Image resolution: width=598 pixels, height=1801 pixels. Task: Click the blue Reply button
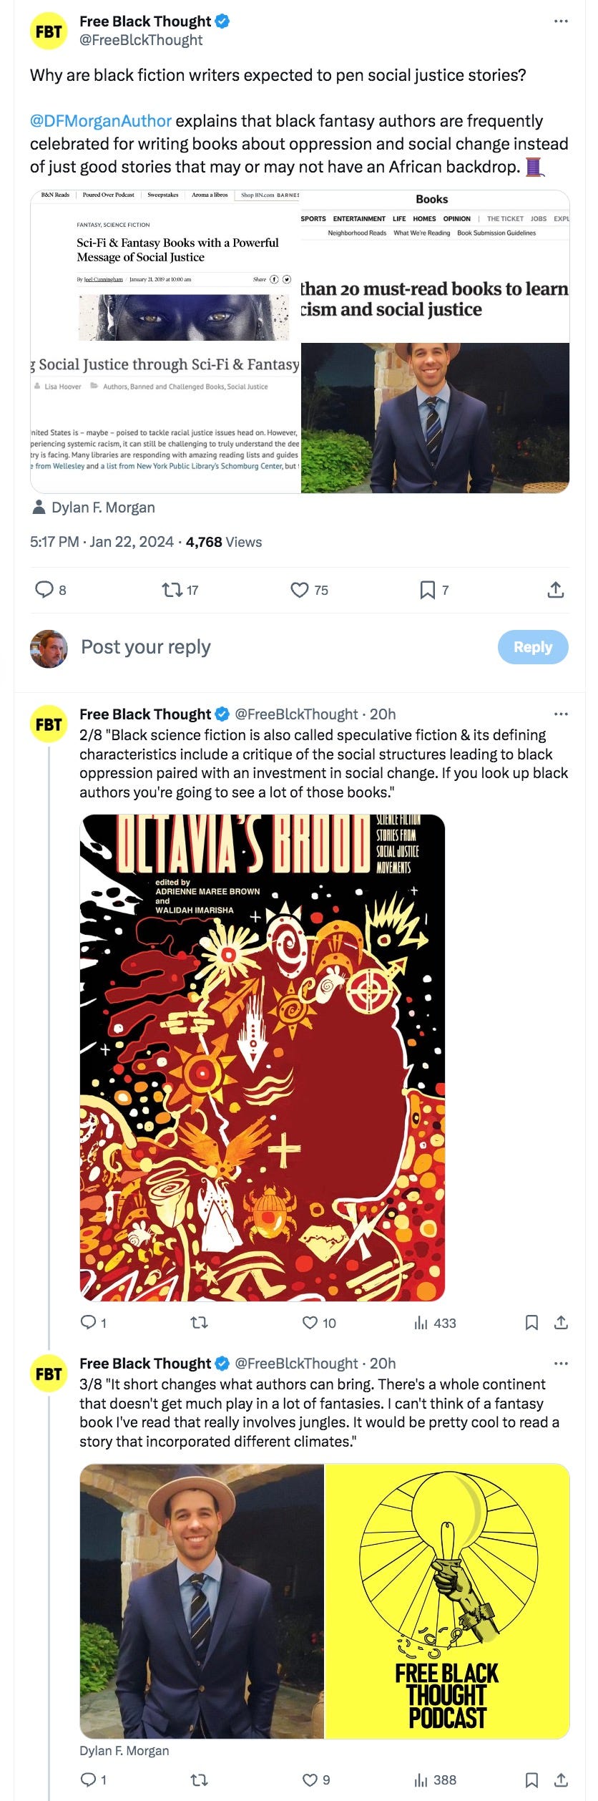(533, 647)
